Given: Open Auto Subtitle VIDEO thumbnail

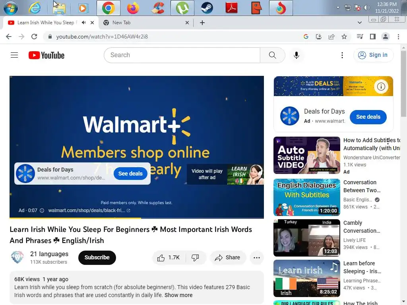Looking at the screenshot, I should tap(306, 155).
